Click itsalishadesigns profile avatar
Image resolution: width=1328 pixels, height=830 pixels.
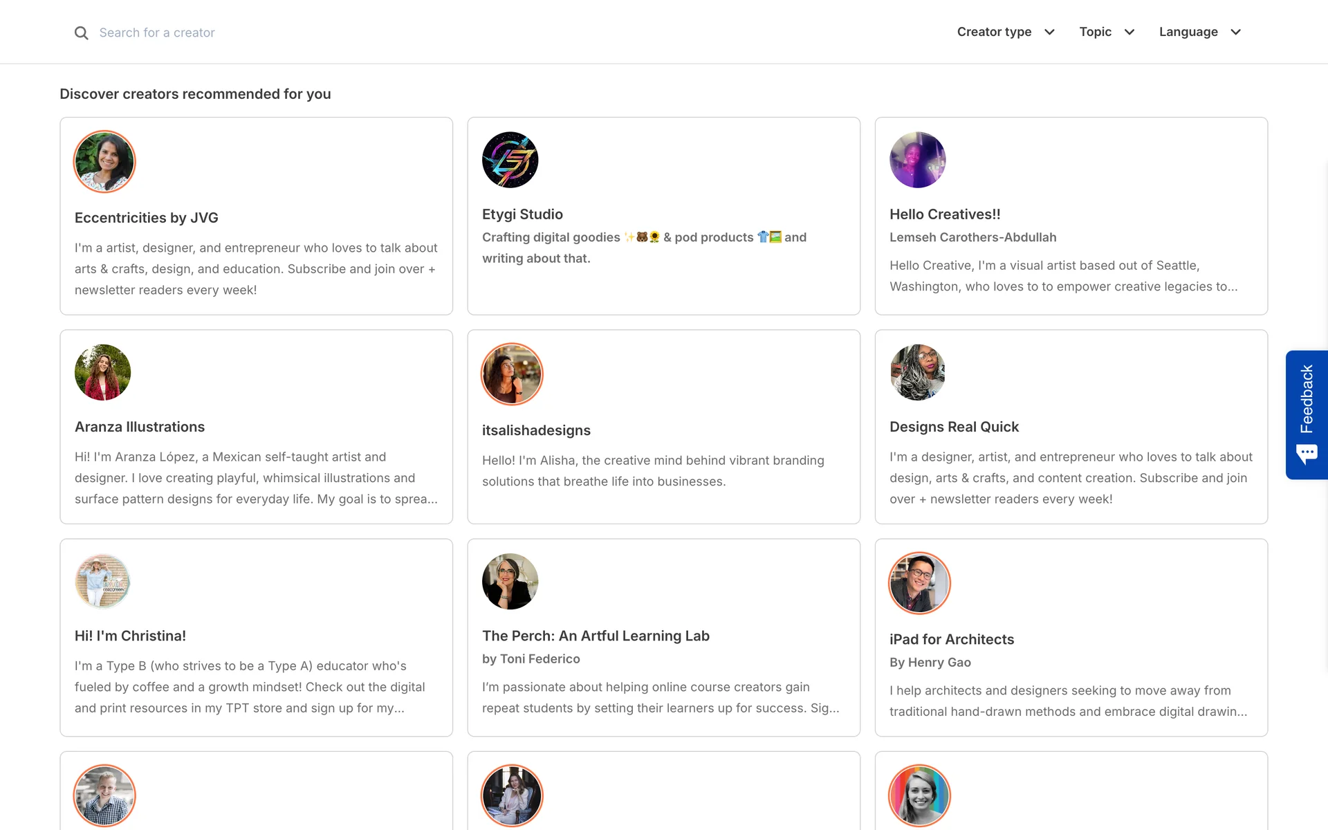pyautogui.click(x=512, y=374)
